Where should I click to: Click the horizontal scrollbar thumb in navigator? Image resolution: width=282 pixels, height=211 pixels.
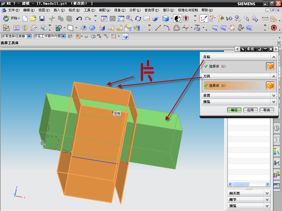coord(241,184)
